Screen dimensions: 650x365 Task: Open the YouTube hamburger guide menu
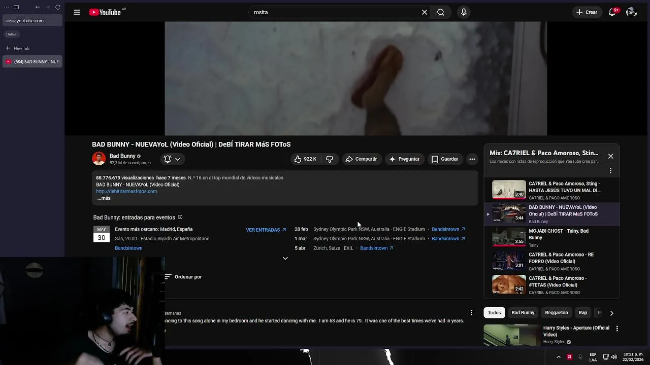pyautogui.click(x=77, y=12)
